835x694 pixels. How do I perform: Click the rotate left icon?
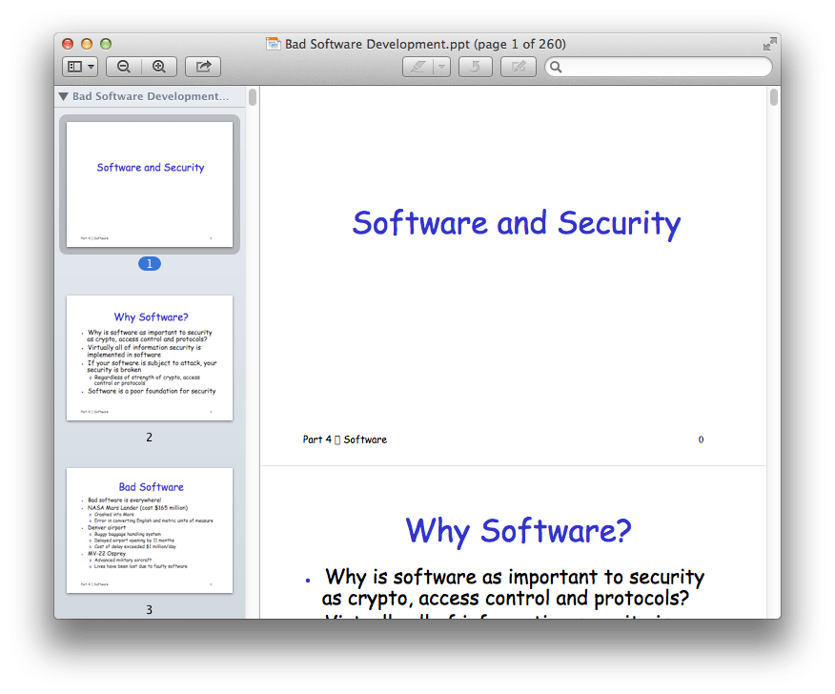(475, 66)
